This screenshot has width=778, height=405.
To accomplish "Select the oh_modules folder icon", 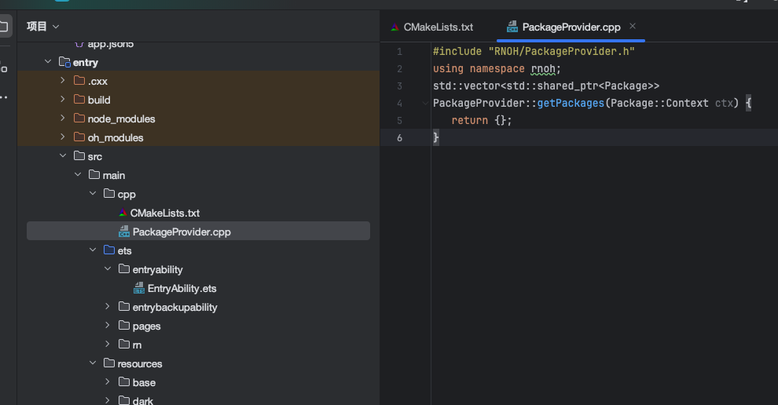I will [x=79, y=137].
